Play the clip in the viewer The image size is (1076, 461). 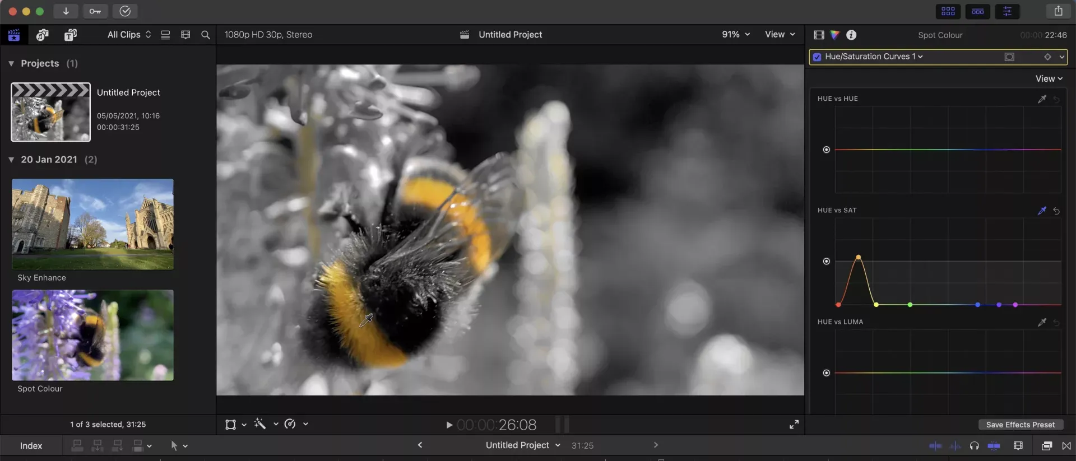click(x=449, y=425)
